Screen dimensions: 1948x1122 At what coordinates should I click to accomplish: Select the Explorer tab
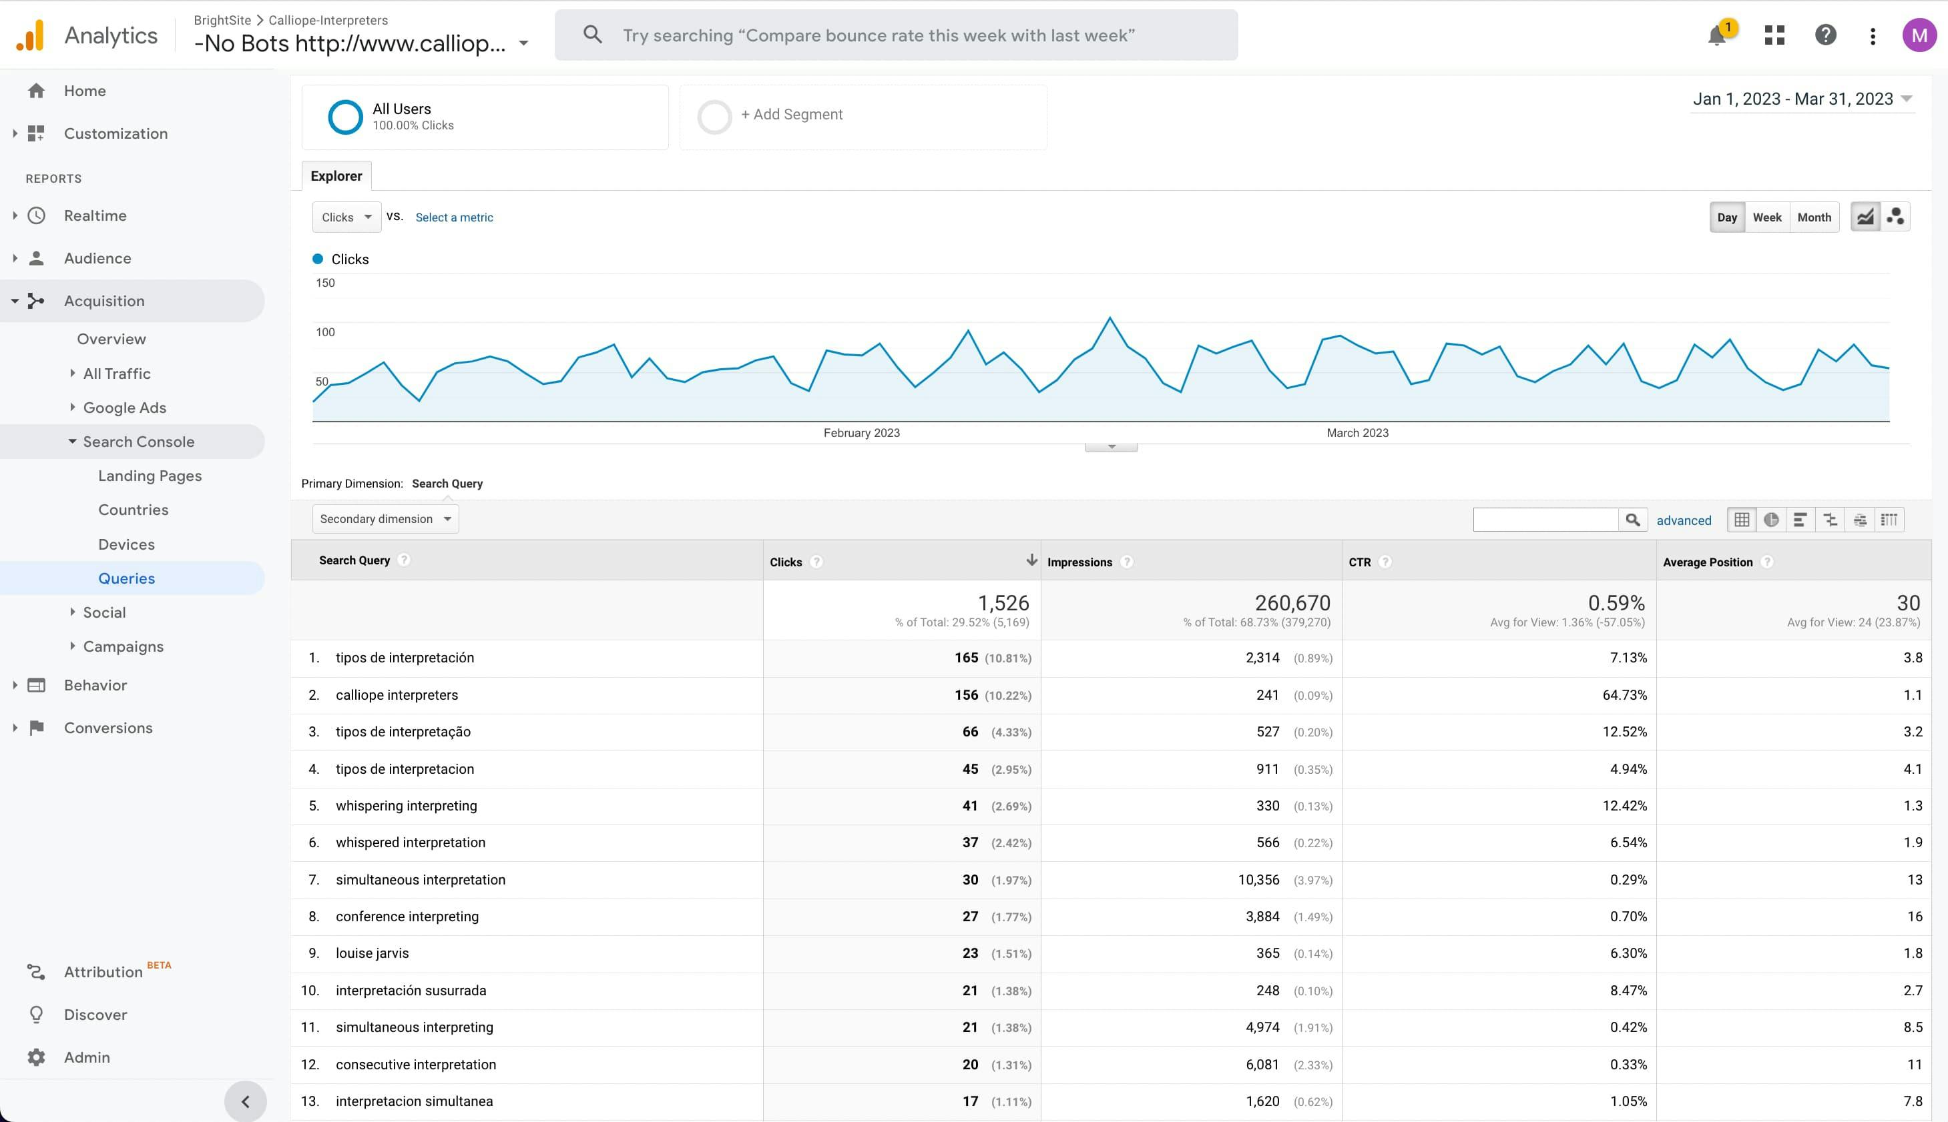pyautogui.click(x=336, y=177)
